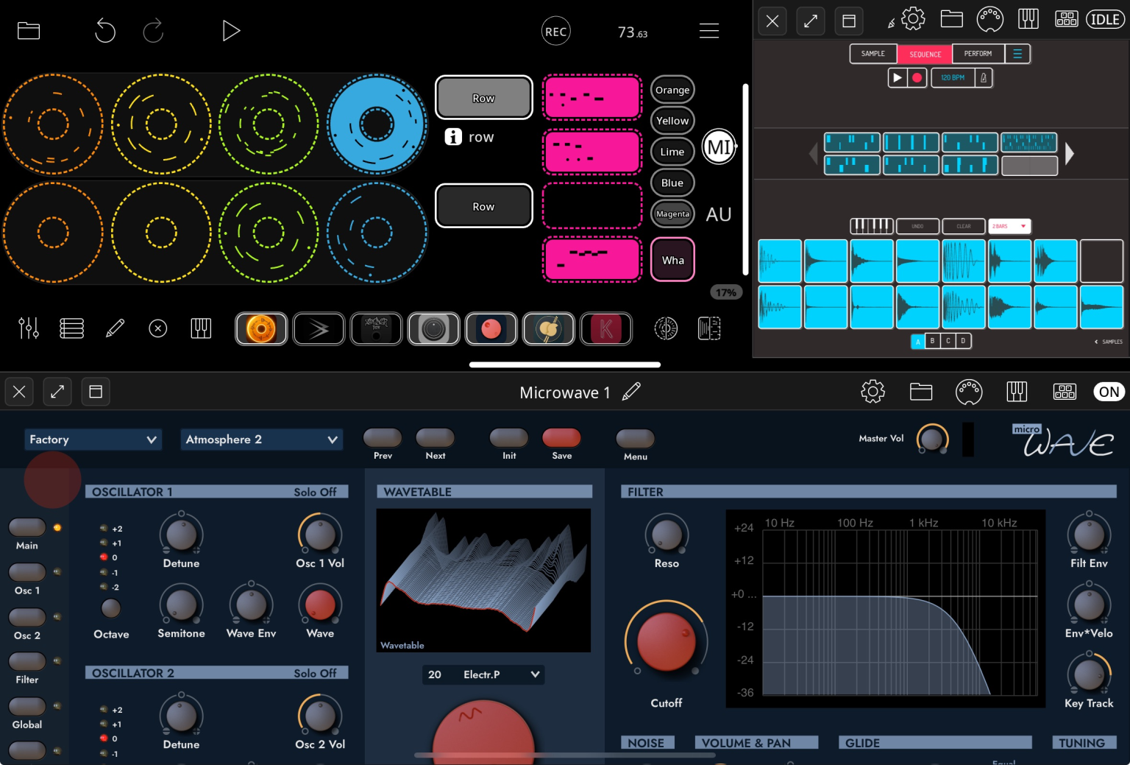Select the mixer faders icon
The width and height of the screenshot is (1130, 765).
pos(27,328)
